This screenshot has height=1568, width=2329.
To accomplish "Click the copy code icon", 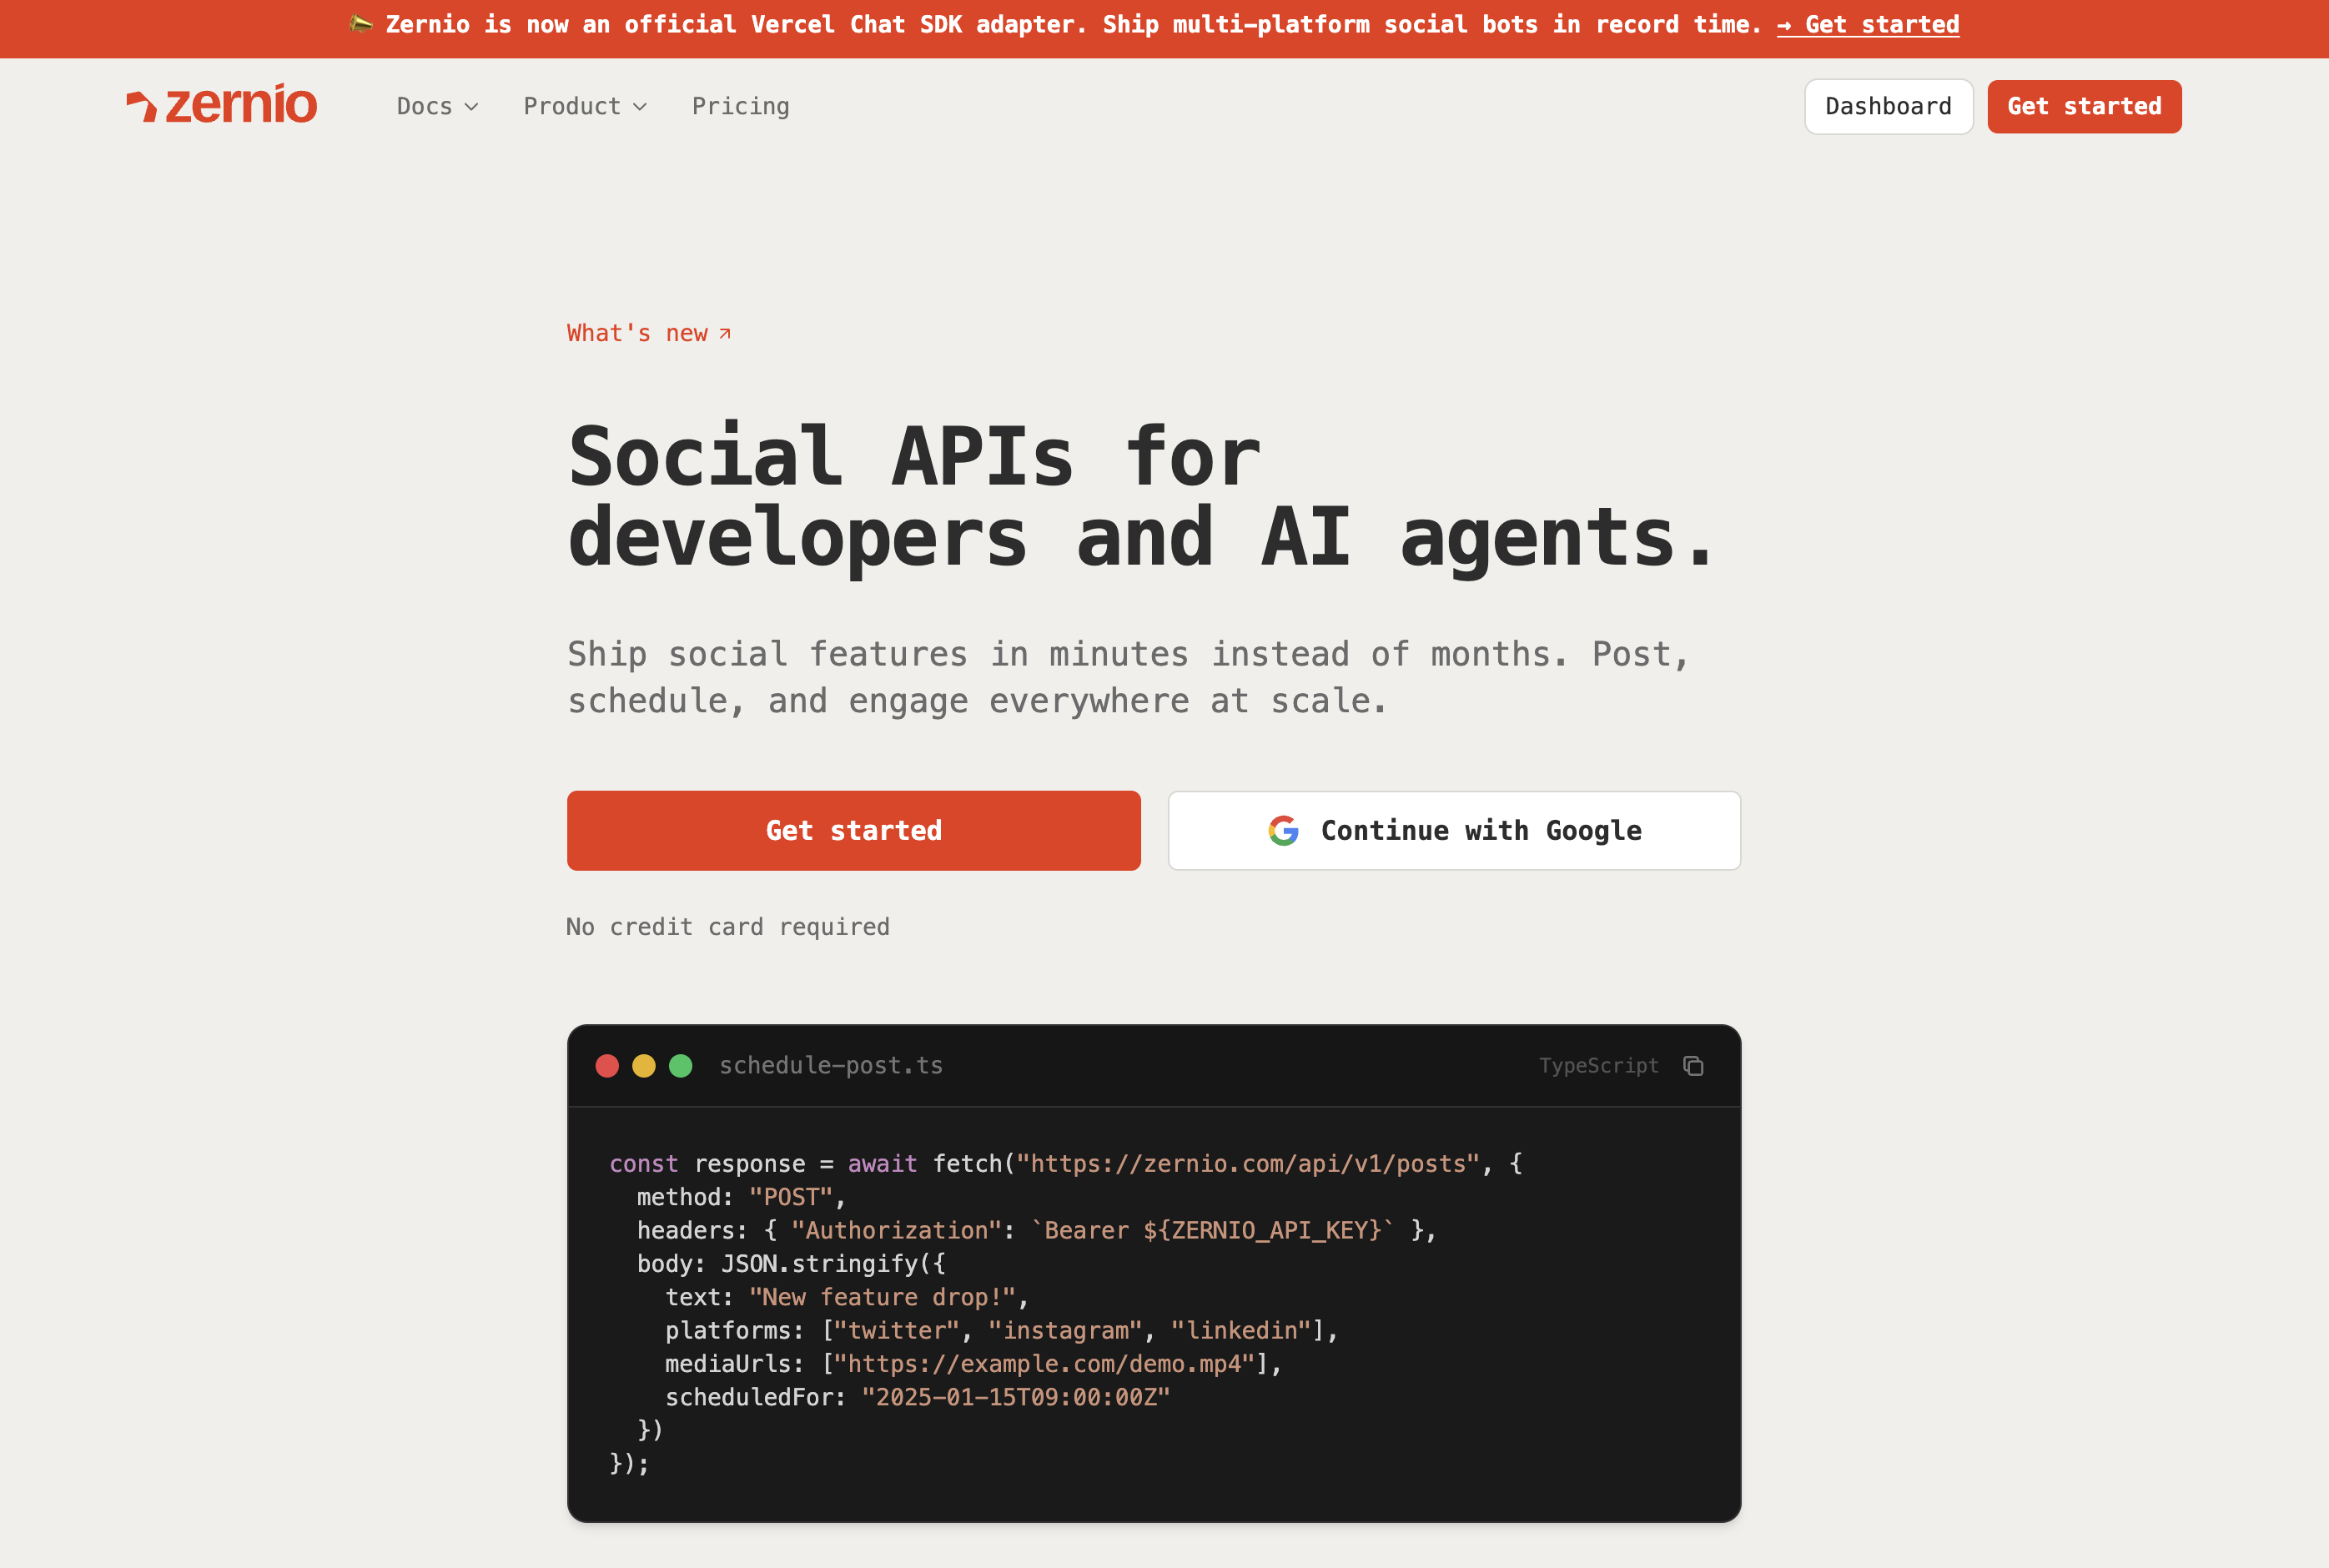I will click(1693, 1066).
